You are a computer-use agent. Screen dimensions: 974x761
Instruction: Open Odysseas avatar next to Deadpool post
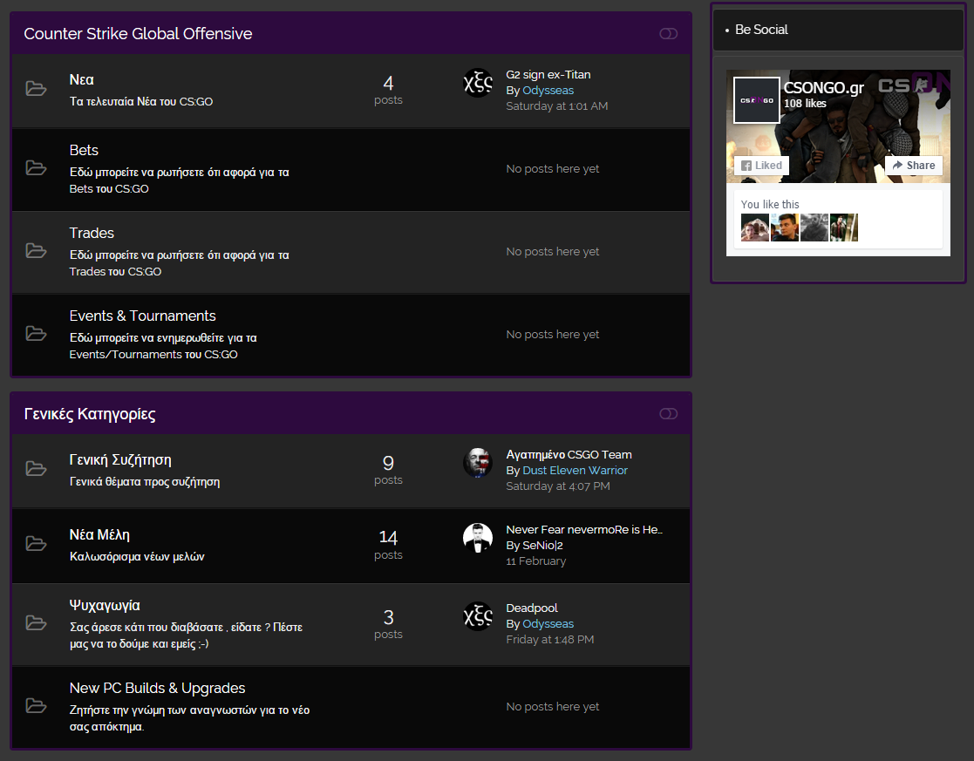pyautogui.click(x=478, y=616)
